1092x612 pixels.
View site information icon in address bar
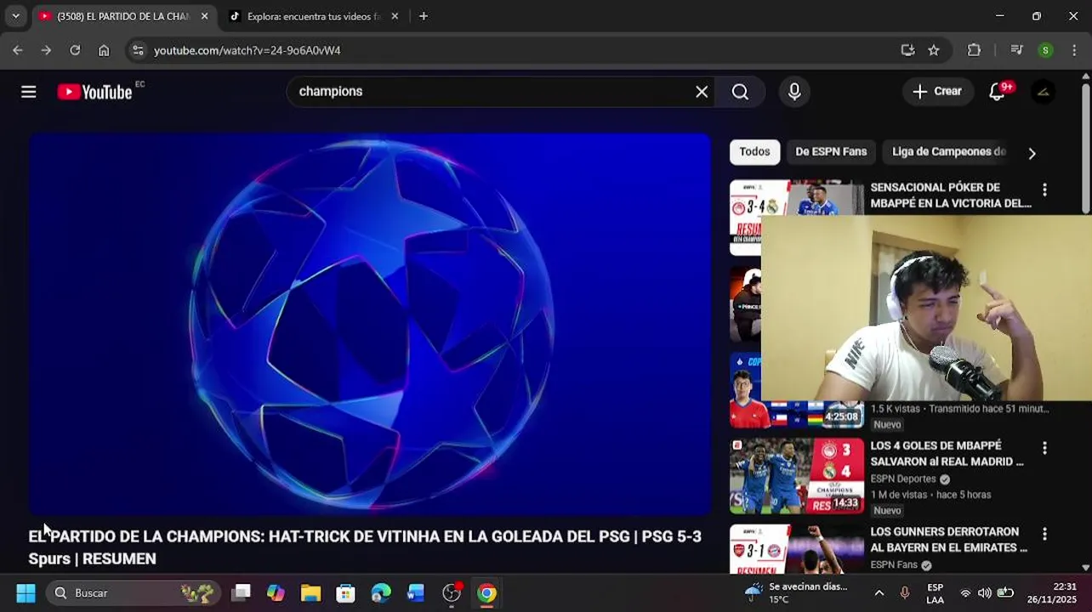coord(138,50)
